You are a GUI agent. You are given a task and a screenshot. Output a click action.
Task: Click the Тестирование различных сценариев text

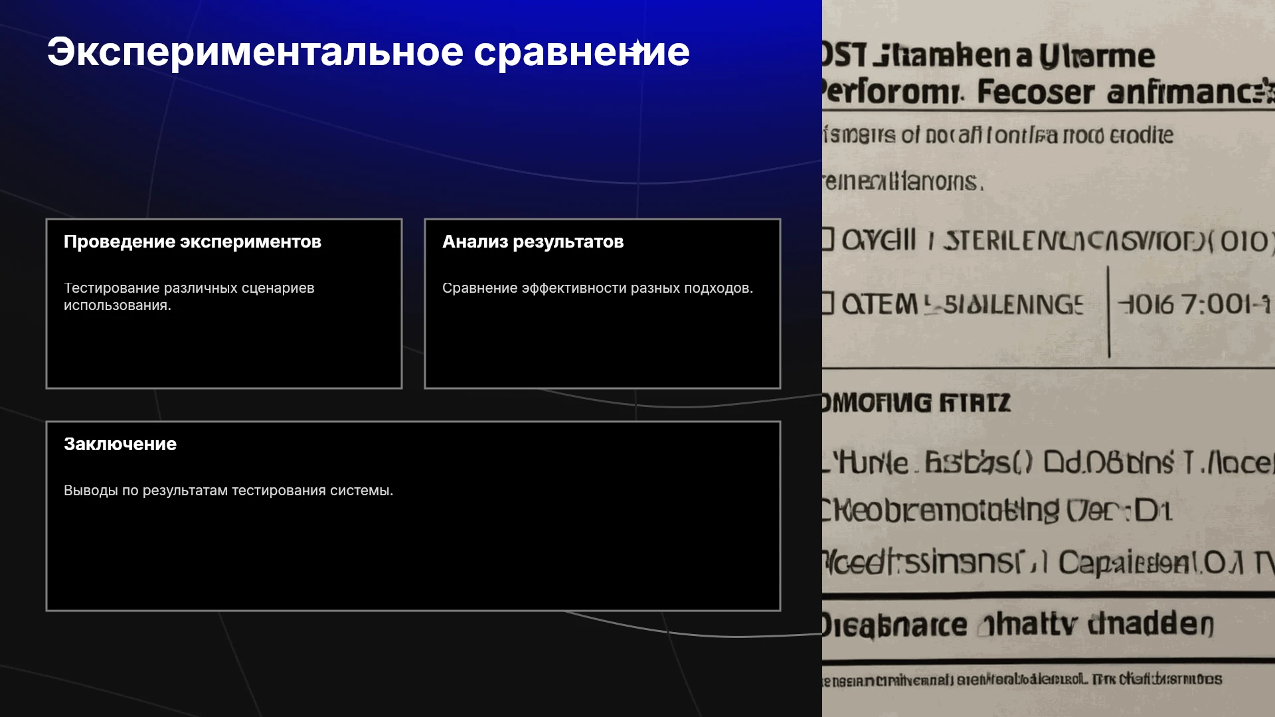[189, 296]
